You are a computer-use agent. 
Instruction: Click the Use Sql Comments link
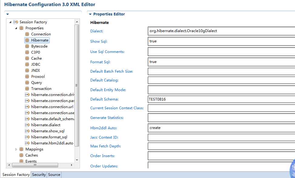(108, 52)
